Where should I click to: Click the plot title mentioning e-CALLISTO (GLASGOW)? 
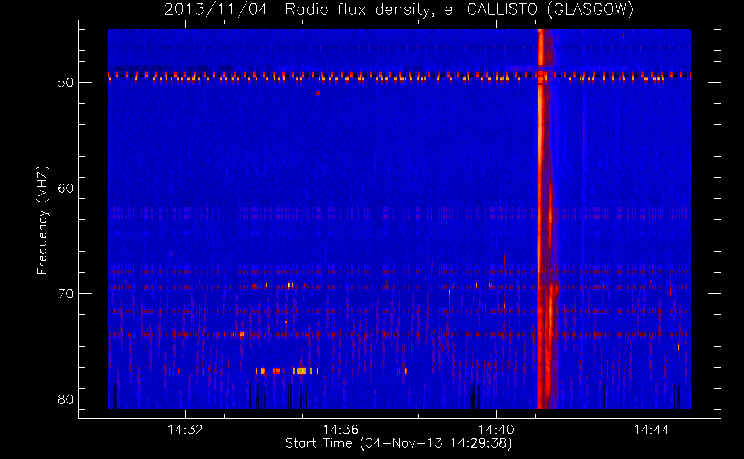coord(399,9)
